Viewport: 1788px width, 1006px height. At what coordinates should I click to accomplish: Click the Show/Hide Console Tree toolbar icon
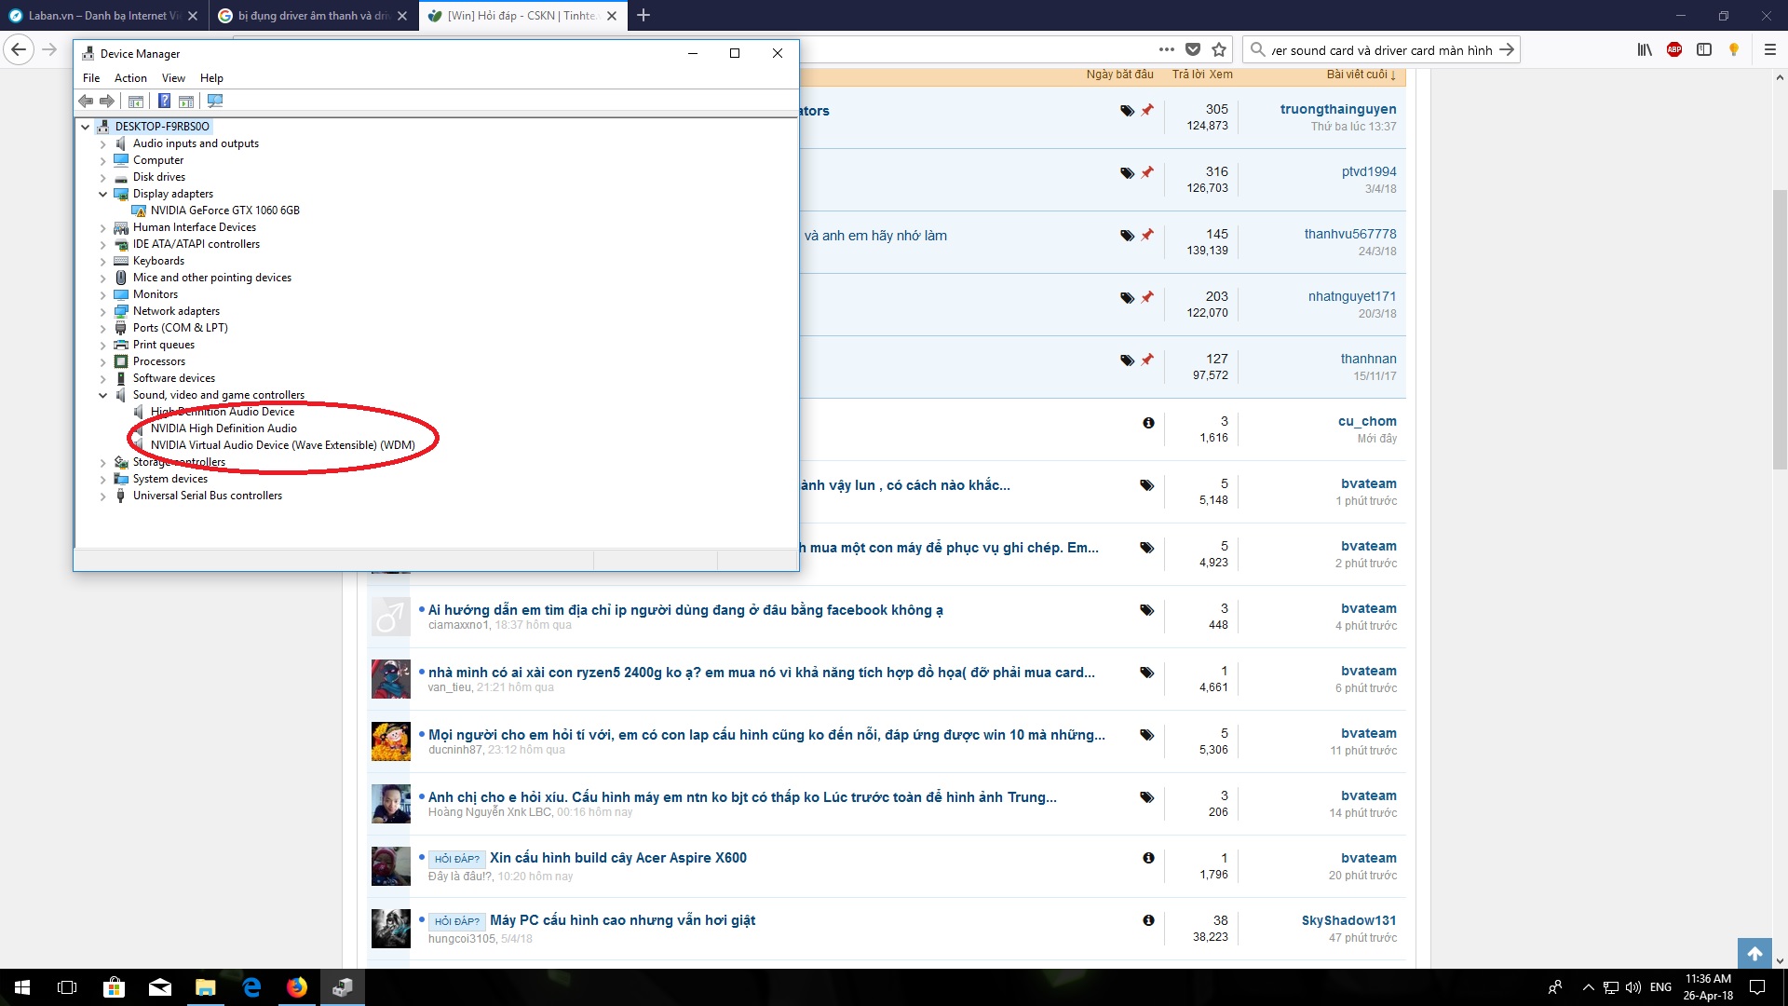(136, 101)
